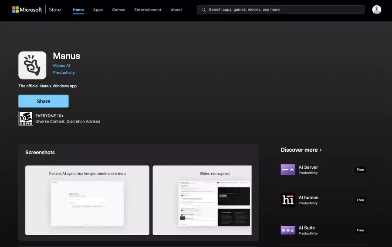Open the AI Server app title
The width and height of the screenshot is (392, 247).
pos(308,167)
